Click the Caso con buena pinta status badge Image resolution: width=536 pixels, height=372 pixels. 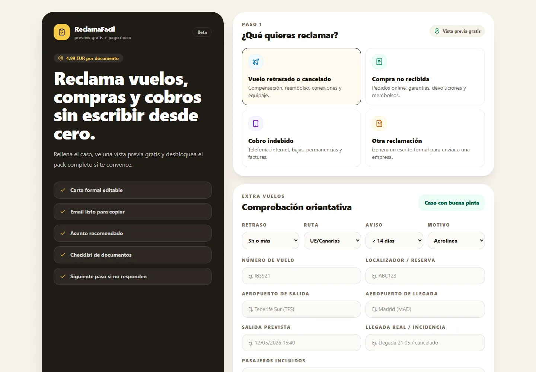click(x=452, y=203)
